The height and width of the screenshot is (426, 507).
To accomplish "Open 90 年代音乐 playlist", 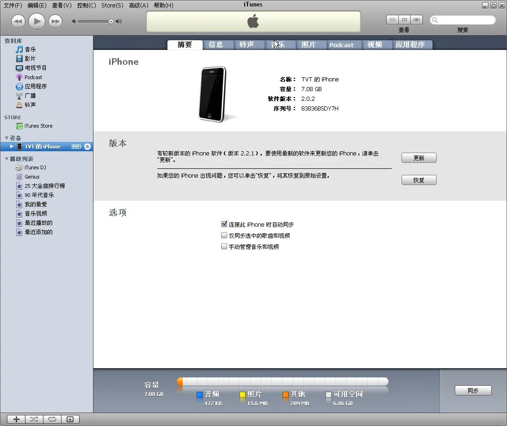I will click(39, 195).
